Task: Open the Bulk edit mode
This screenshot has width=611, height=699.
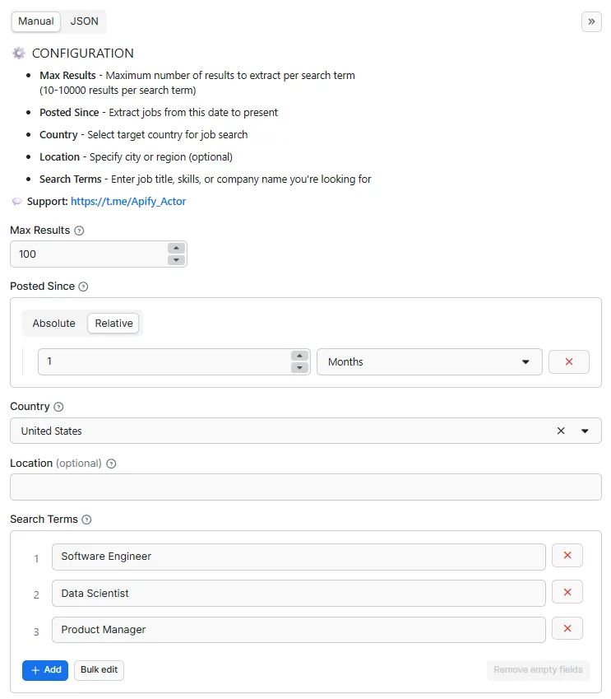Action: [98, 670]
